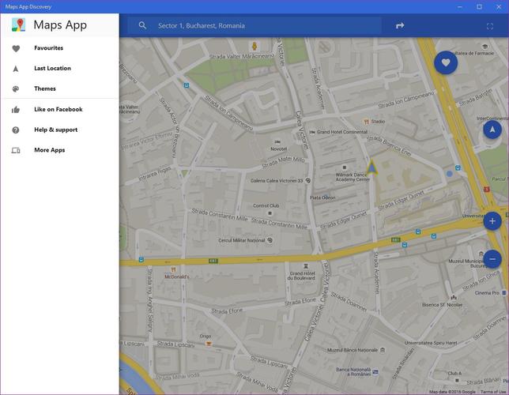Click the devices icon beside More Apps

pos(16,150)
